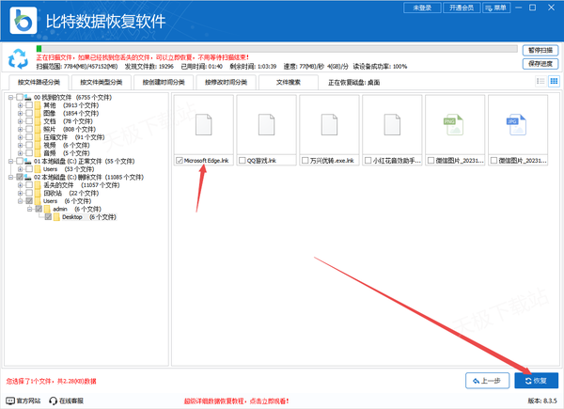Switch to 按文件类型分类 tab
This screenshot has height=409, width=564.
(101, 83)
